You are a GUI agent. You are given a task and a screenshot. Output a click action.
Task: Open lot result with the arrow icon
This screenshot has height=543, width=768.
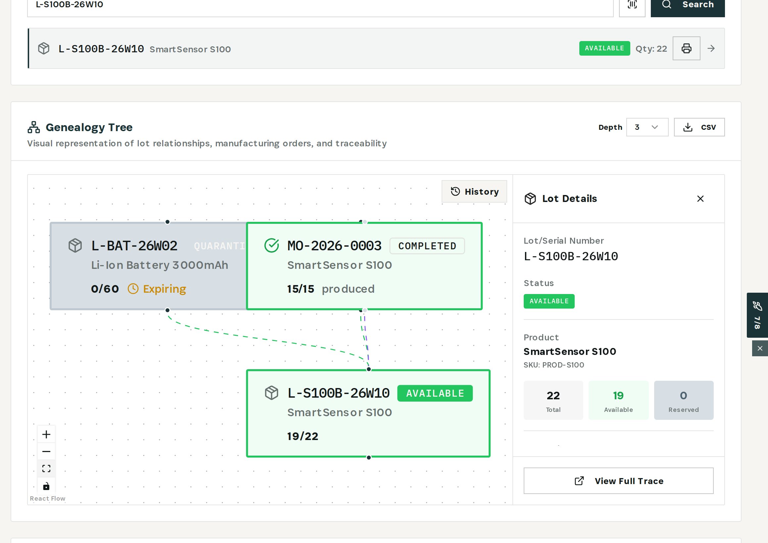pyautogui.click(x=711, y=49)
